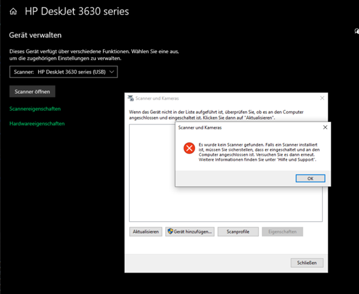Go to Settings home via house icon
Viewport: 359px width, 294px height.
pos(13,11)
